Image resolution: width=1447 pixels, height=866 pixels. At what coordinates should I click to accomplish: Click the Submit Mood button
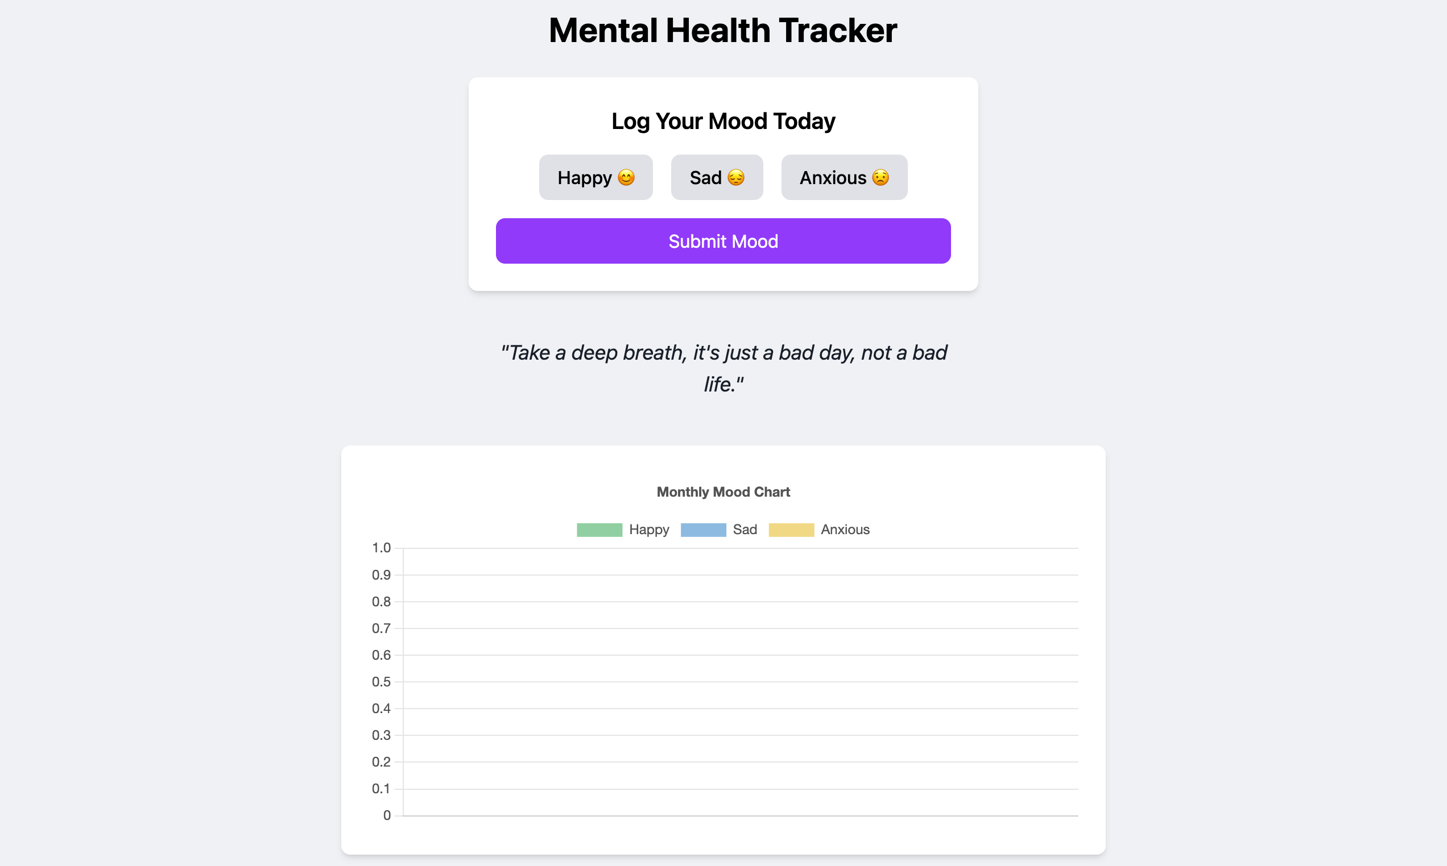point(723,240)
